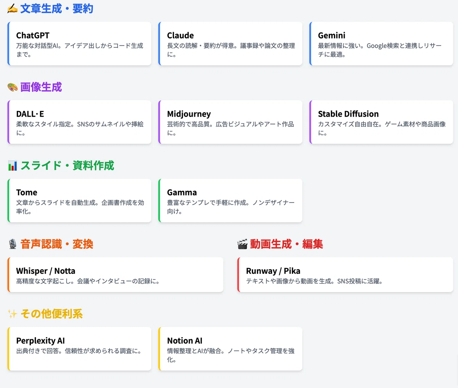Select the Runway / Pika card
Screen dimensions: 458x388
(345, 275)
